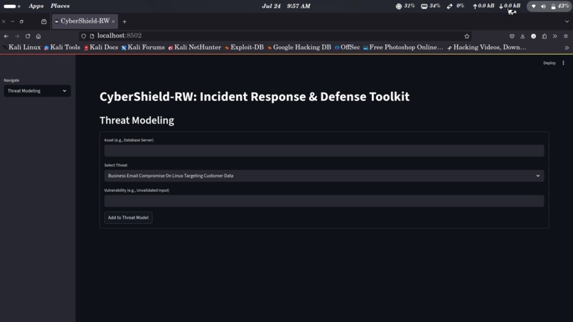Open the Exploit-DB bookmark
The width and height of the screenshot is (573, 322).
[244, 47]
